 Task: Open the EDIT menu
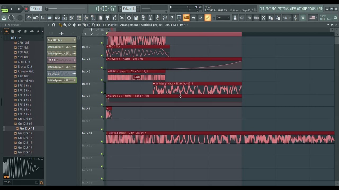click(x=268, y=9)
